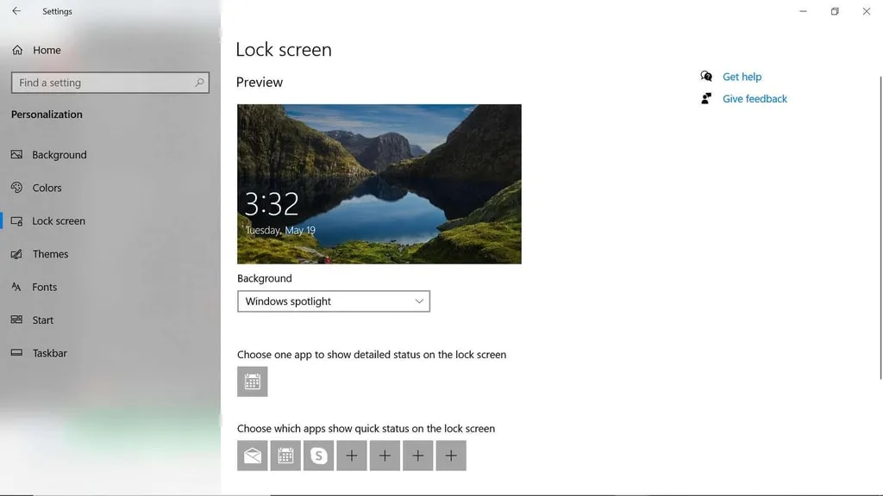The width and height of the screenshot is (883, 496).
Task: Add an app using the last plus slot
Action: 451,456
